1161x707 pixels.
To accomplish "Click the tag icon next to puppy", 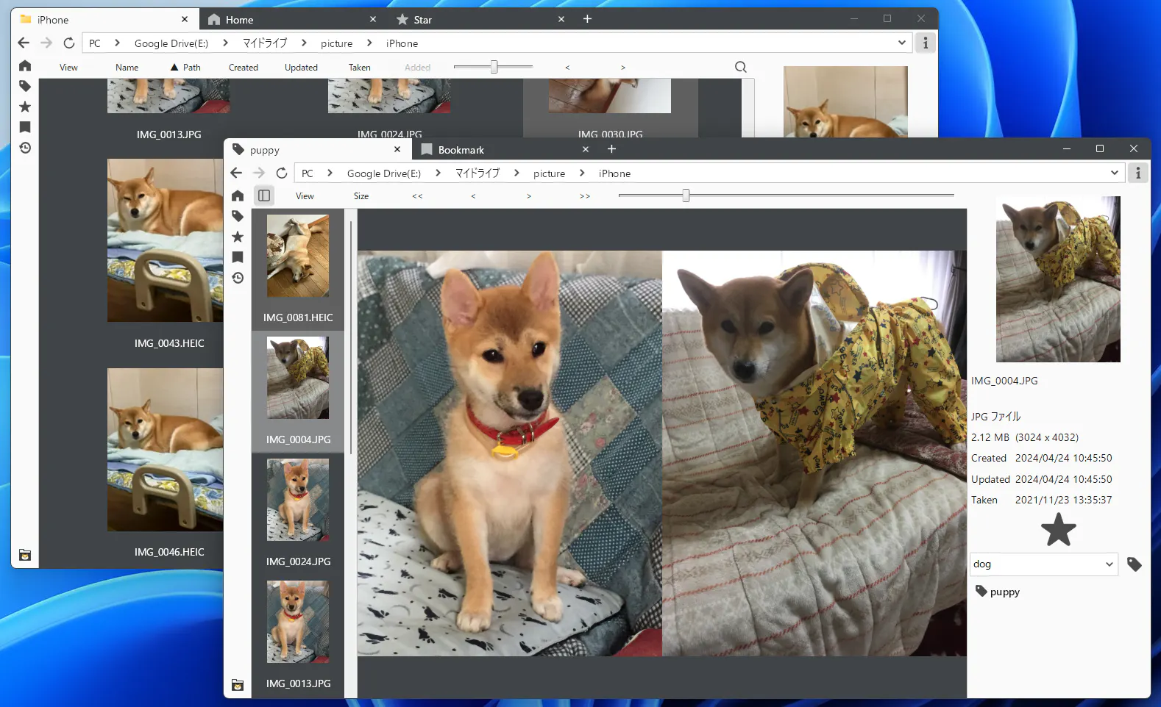I will tap(981, 591).
